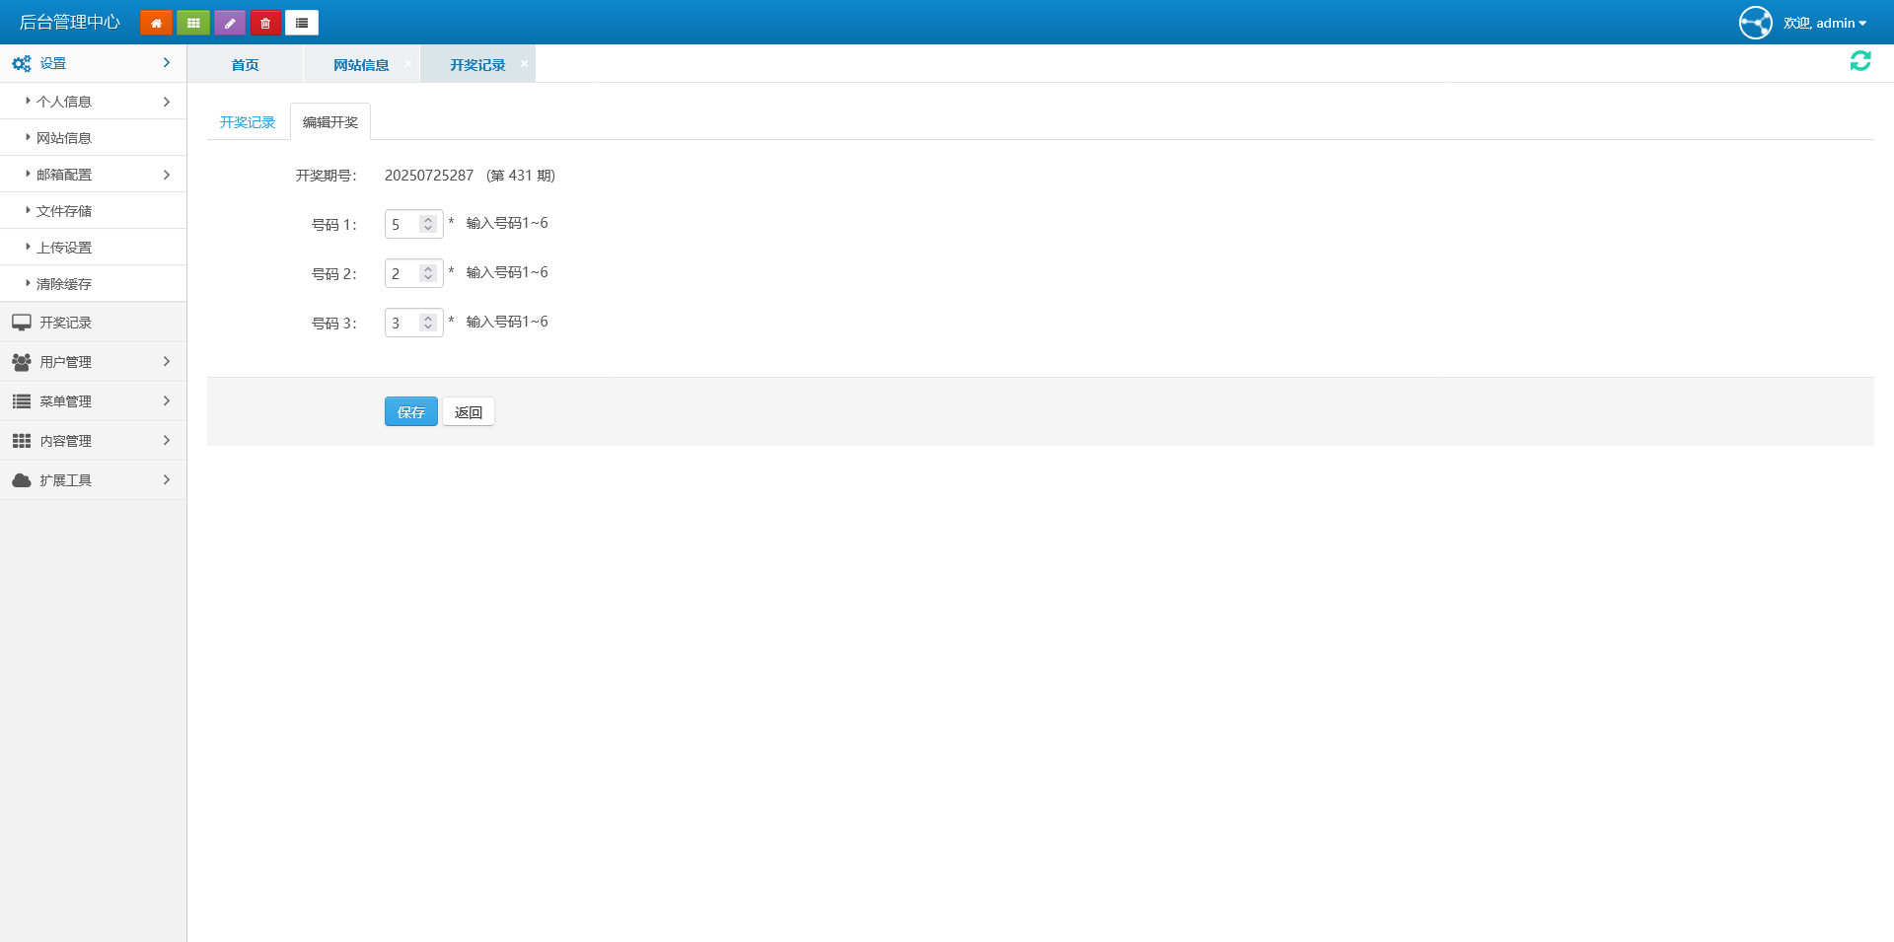Expand the 菜单管理 chevron

166,400
